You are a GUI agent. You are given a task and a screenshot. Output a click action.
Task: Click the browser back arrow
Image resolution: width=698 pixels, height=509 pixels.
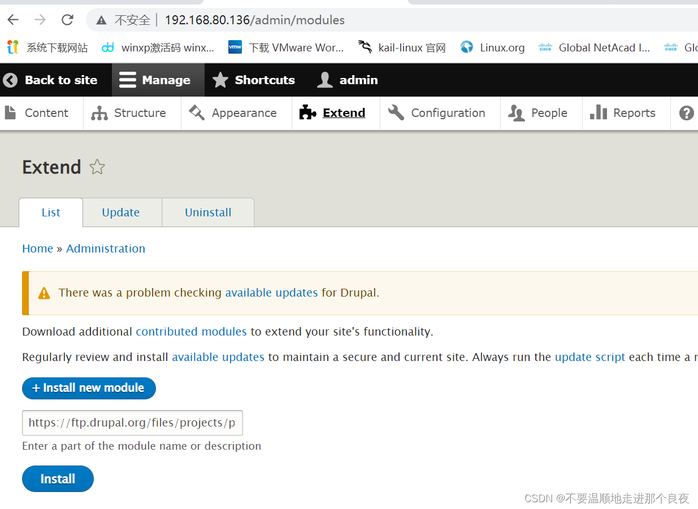click(13, 20)
